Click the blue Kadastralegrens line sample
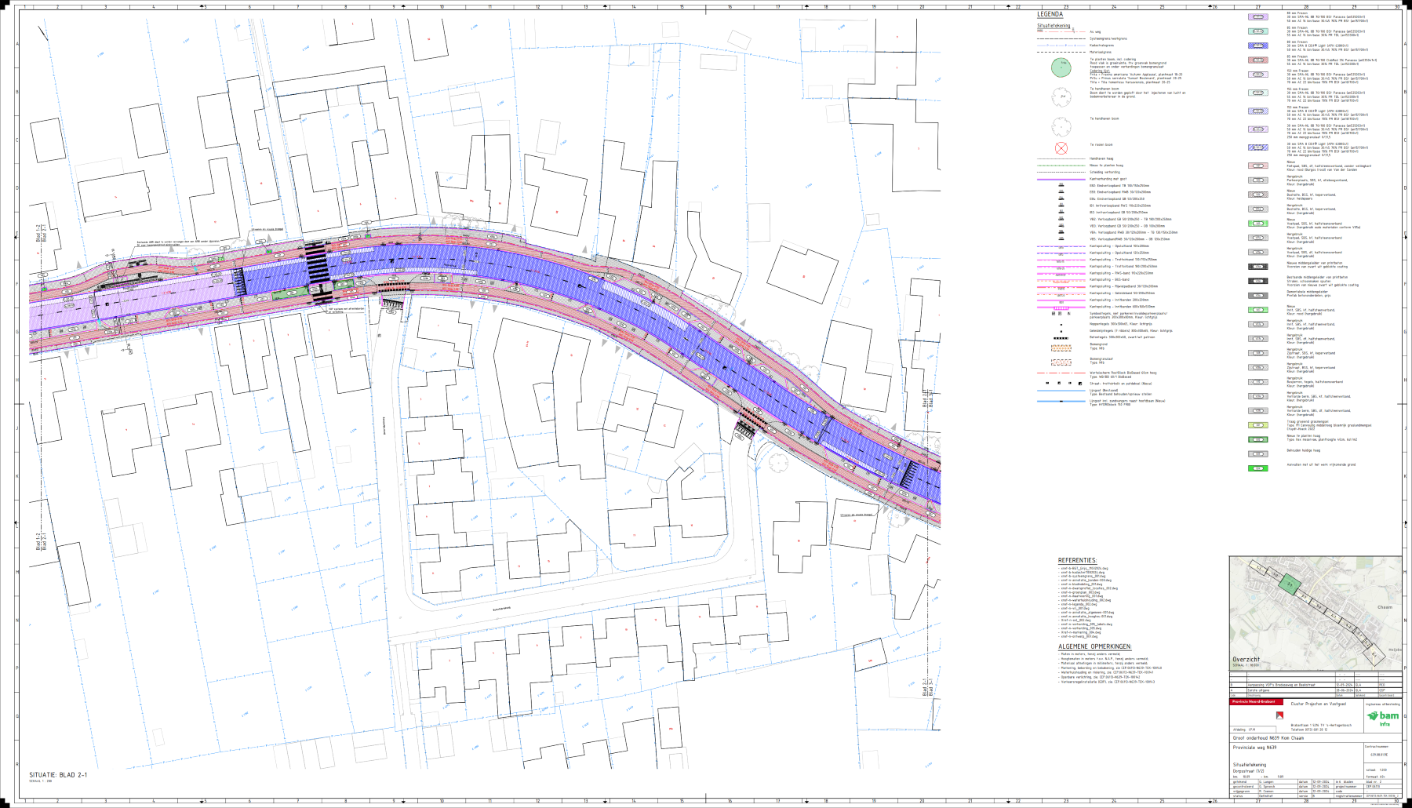 [x=1061, y=45]
